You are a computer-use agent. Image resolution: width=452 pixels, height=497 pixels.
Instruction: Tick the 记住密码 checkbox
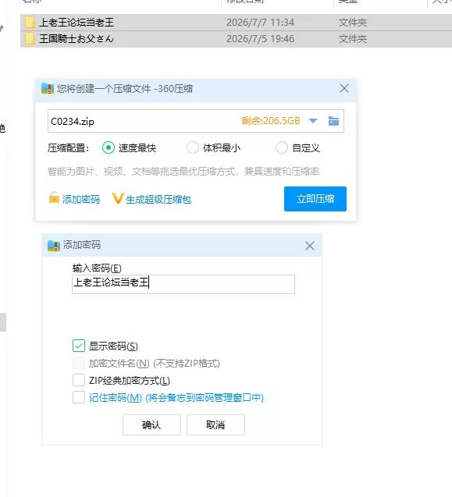point(79,397)
